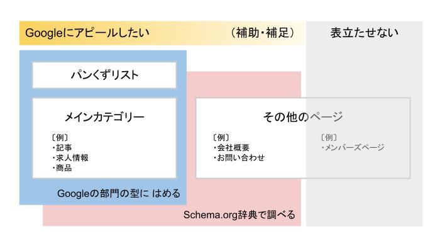Select the '・記事' example item
Image resolution: width=440 pixels, height=246 pixels.
point(62,148)
